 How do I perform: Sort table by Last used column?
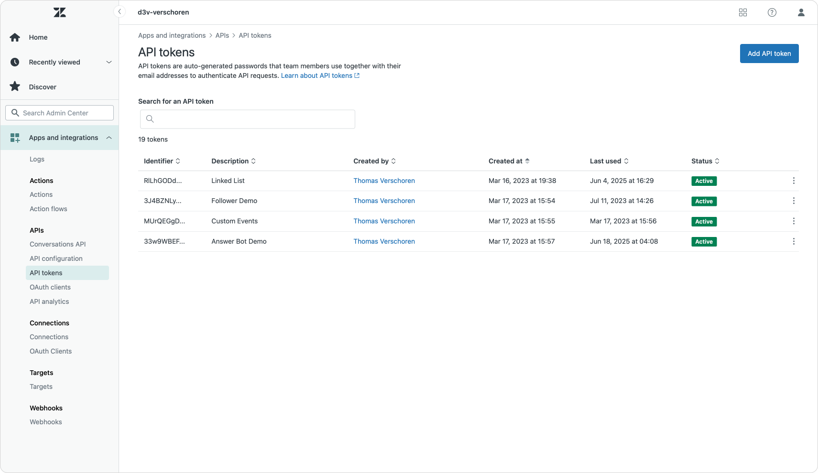point(610,161)
